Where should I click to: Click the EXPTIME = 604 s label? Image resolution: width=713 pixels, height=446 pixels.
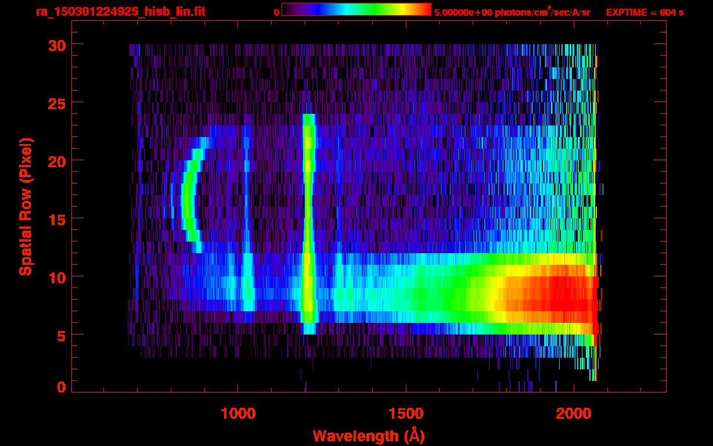(x=644, y=12)
